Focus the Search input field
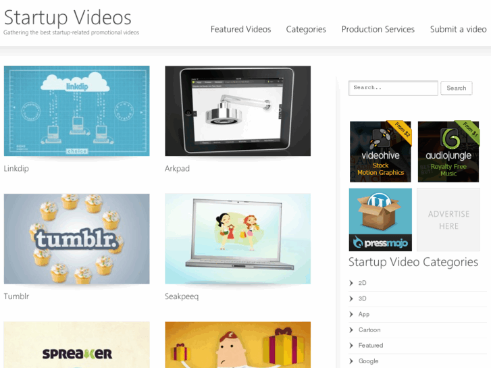This screenshot has height=368, width=491. coord(393,88)
